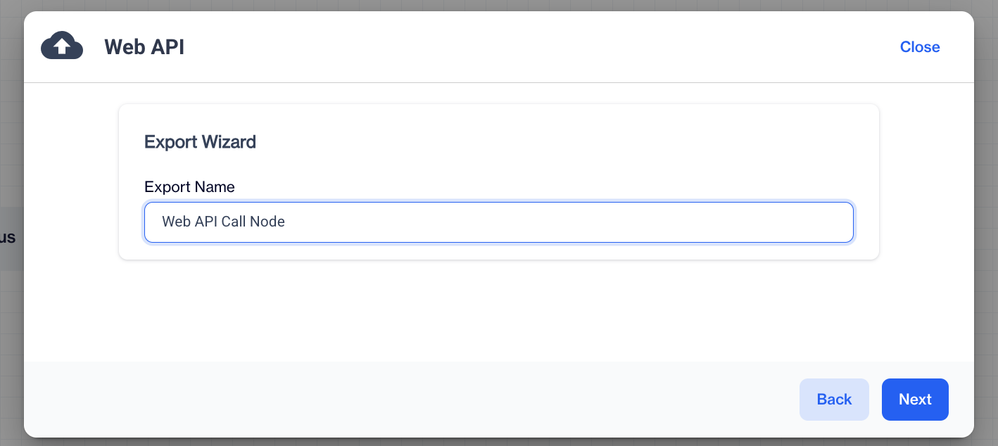
Task: Click empty space in Export Wizard card below the field
Action: [498, 251]
